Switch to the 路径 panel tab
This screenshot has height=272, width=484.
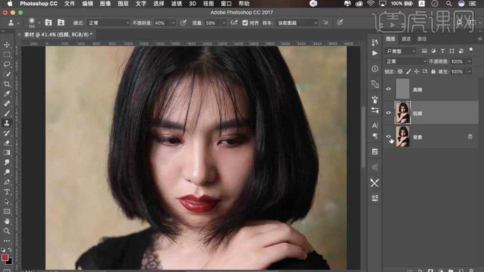(x=422, y=39)
